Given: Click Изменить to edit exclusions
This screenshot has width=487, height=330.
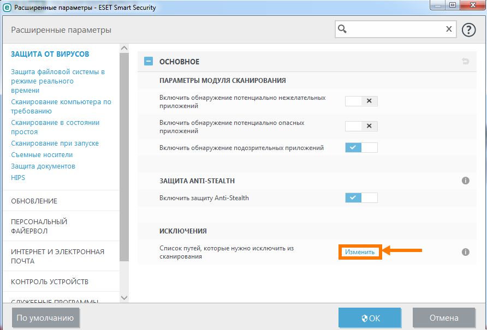Looking at the screenshot, I should 360,252.
